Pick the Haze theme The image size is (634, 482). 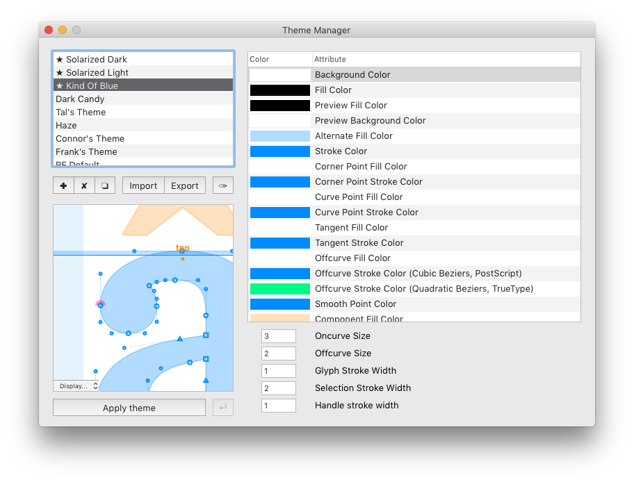coord(143,125)
